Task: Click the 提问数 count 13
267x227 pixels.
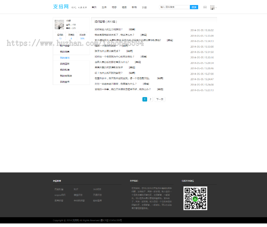Action: [60, 38]
